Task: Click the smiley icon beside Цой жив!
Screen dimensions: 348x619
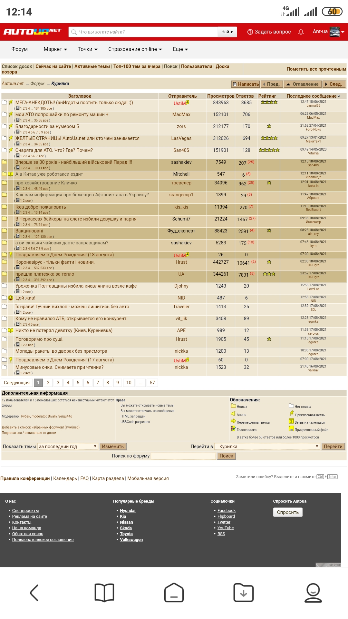Action: [11, 298]
